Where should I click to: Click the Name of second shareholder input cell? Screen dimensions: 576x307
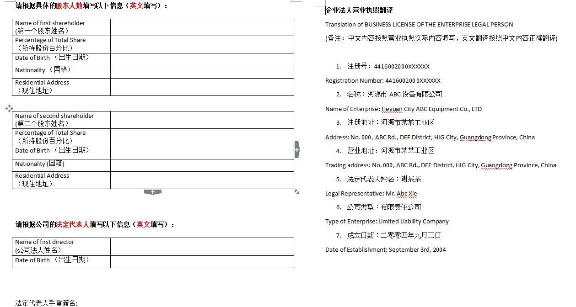pos(201,120)
